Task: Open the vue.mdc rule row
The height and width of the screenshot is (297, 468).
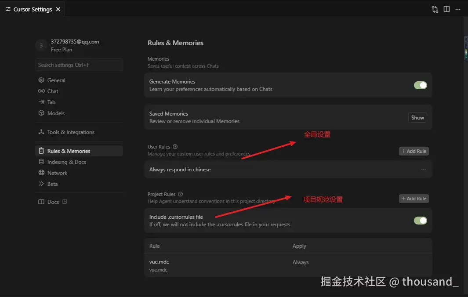Action: pyautogui.click(x=288, y=265)
